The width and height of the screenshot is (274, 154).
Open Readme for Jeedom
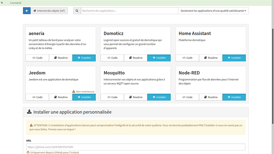61,97
